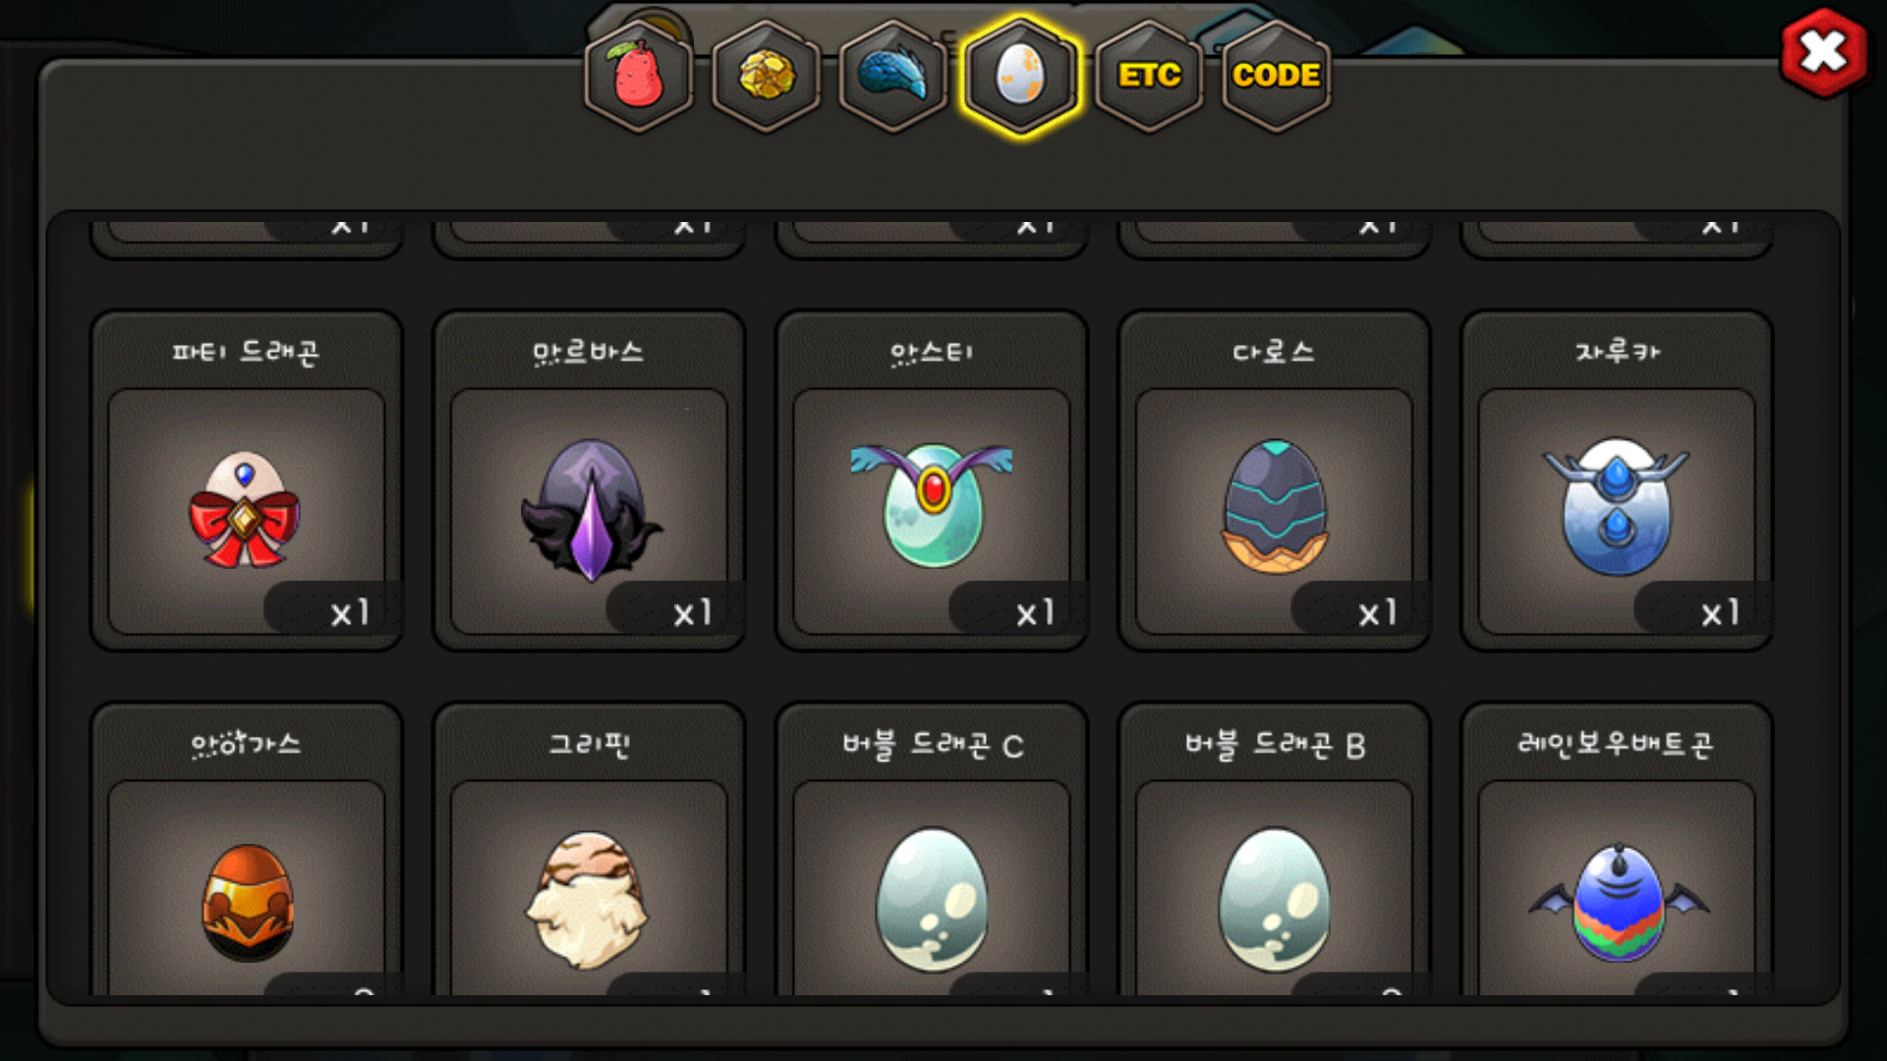The width and height of the screenshot is (1887, 1061).
Task: Select the 파티 드래곤 red ribbon egg
Action: tap(246, 510)
